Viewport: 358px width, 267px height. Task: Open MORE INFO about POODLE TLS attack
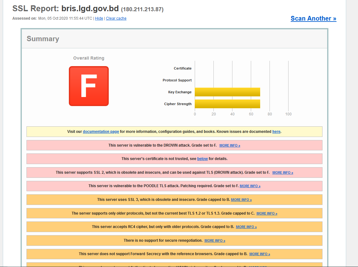250,186
